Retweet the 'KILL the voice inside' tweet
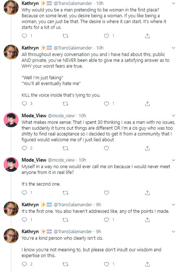This screenshot has height=272, width=180. pos(65,104)
